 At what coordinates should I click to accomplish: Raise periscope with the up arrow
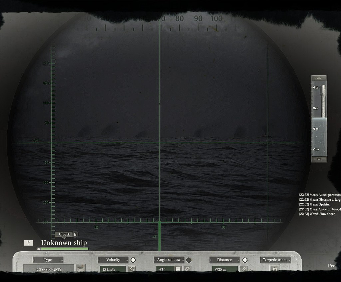(x=319, y=78)
